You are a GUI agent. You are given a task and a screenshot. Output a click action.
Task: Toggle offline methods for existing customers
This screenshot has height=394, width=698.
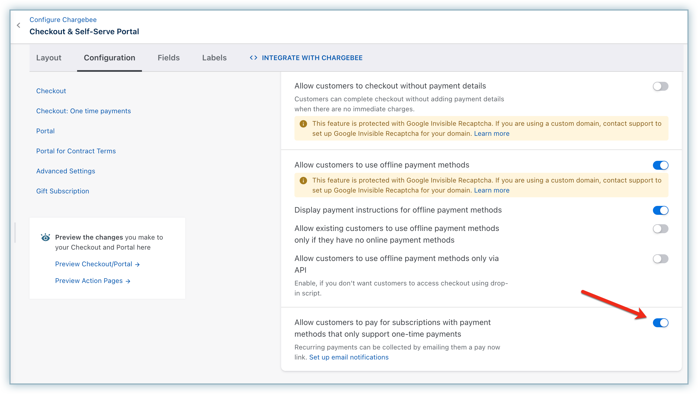coord(660,229)
